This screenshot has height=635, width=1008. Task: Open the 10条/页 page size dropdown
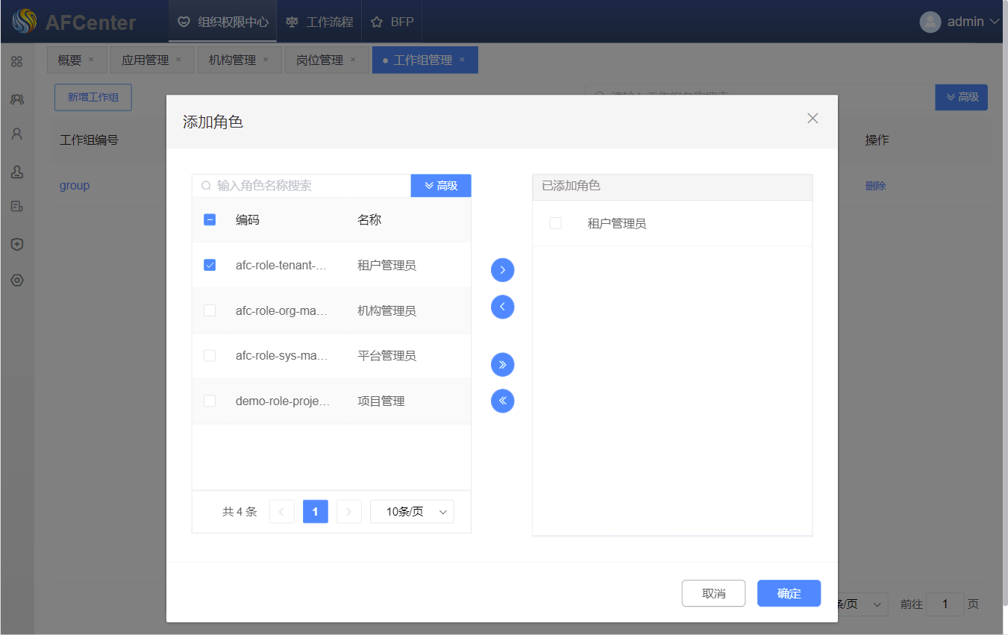coord(412,512)
